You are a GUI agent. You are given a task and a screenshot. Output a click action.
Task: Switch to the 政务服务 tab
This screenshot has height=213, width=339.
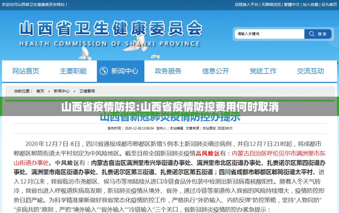(168, 71)
